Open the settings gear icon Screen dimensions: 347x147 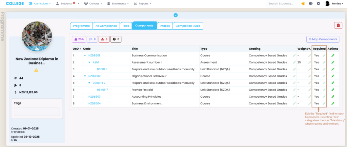(318, 4)
